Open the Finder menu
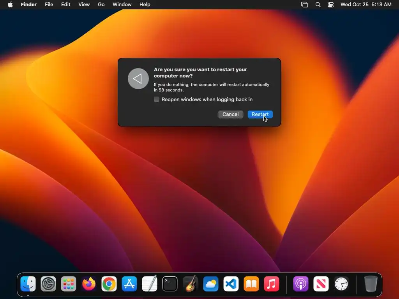399x299 pixels. point(29,5)
